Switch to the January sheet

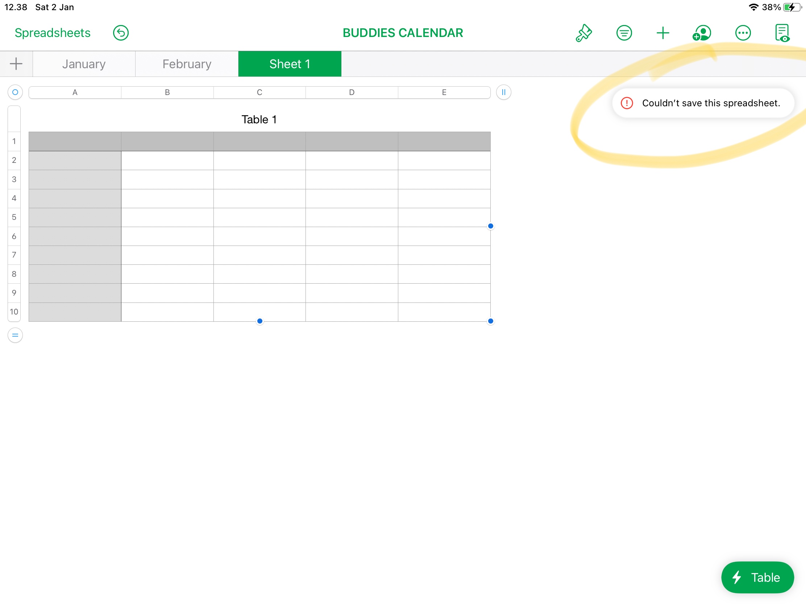coord(84,63)
